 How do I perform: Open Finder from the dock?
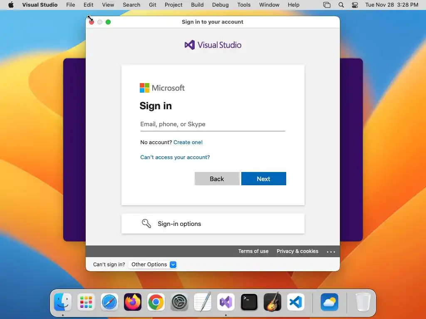coord(63,302)
